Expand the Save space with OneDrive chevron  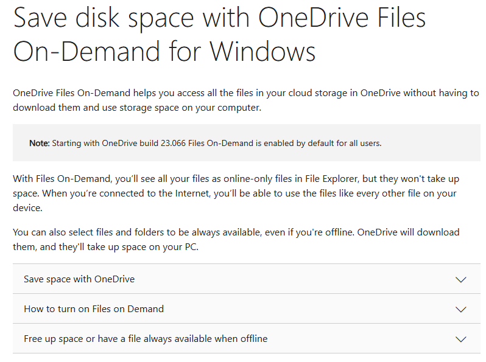[x=460, y=279]
